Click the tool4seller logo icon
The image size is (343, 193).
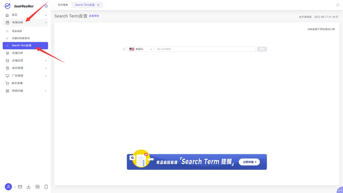(x=8, y=6)
